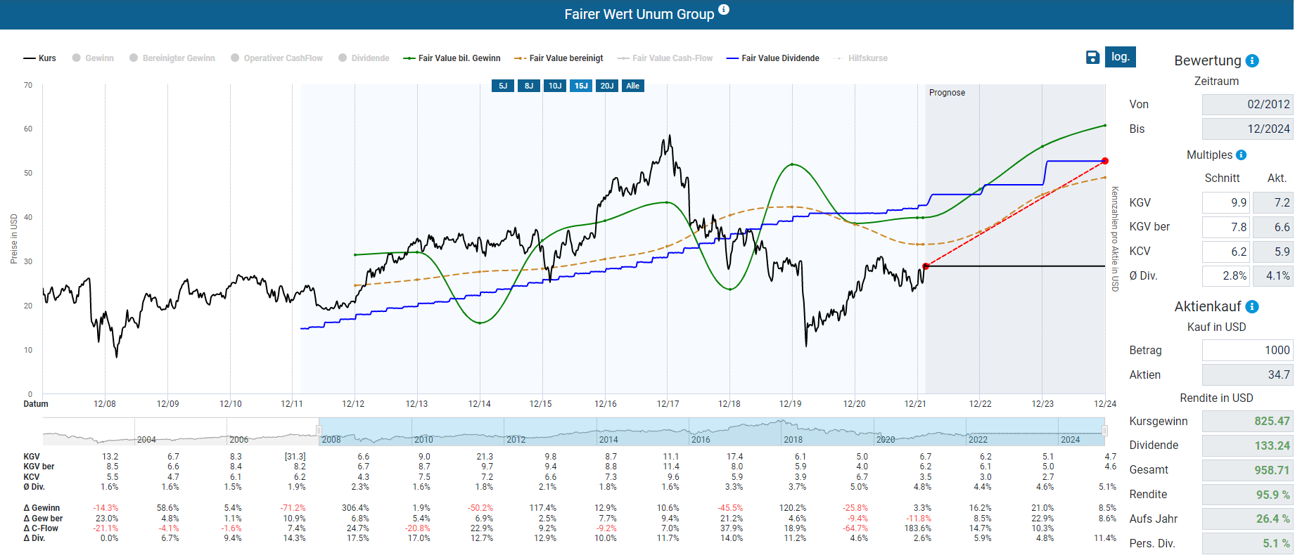This screenshot has width=1295, height=560.
Task: Open info icon beside Fairer Wert title
Action: click(724, 10)
